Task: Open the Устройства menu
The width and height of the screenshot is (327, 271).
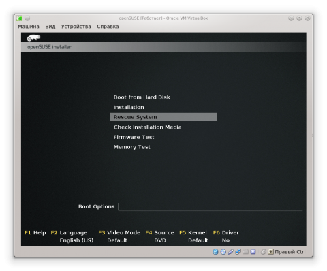Action: (x=76, y=27)
